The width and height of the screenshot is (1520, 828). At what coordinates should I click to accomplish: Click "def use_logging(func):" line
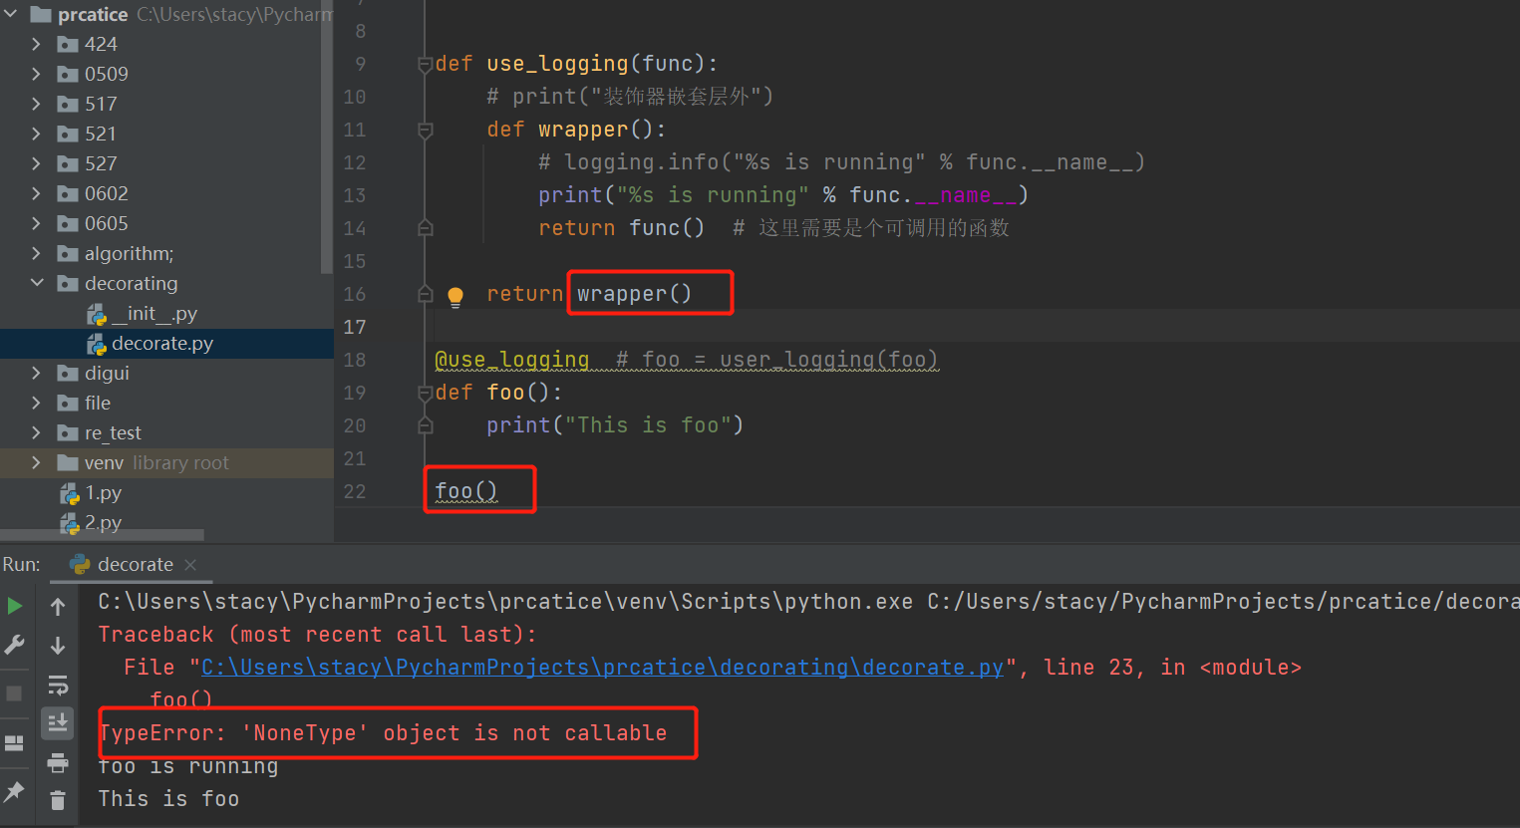(x=576, y=64)
